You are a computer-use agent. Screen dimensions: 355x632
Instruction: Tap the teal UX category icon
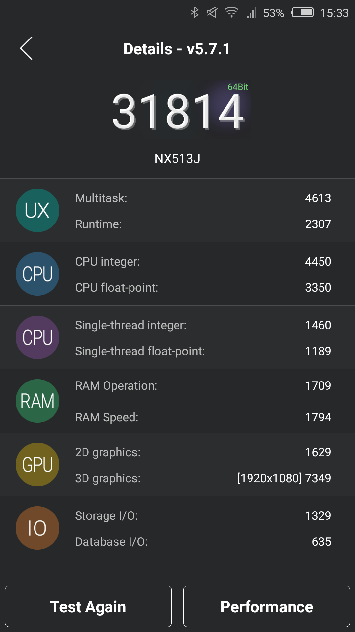[x=37, y=210]
